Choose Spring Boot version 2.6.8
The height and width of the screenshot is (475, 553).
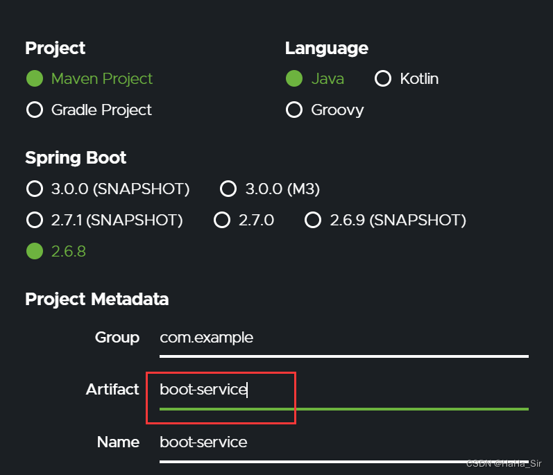[x=35, y=251]
